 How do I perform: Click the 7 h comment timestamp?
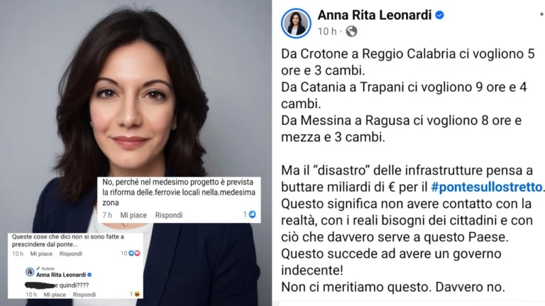(106, 215)
